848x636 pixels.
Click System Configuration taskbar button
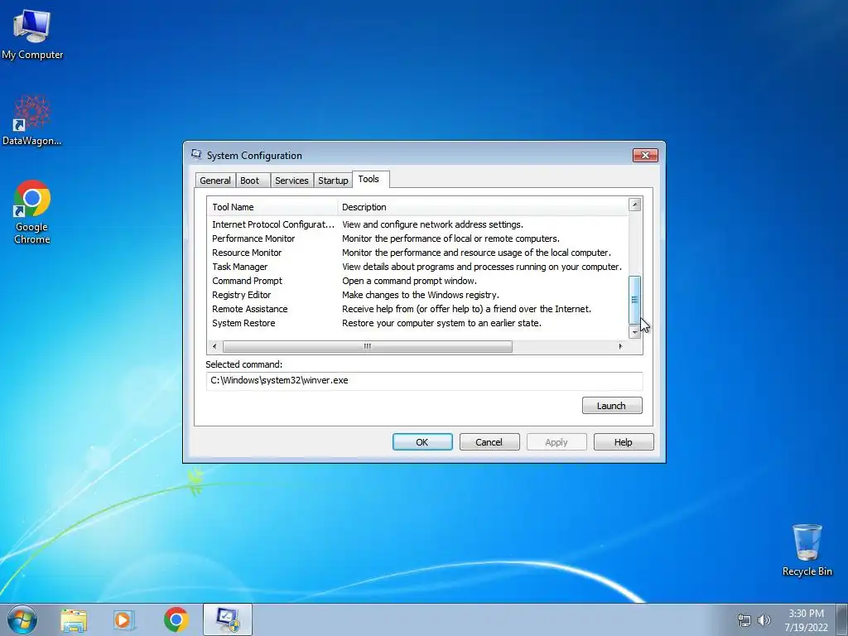pyautogui.click(x=228, y=619)
